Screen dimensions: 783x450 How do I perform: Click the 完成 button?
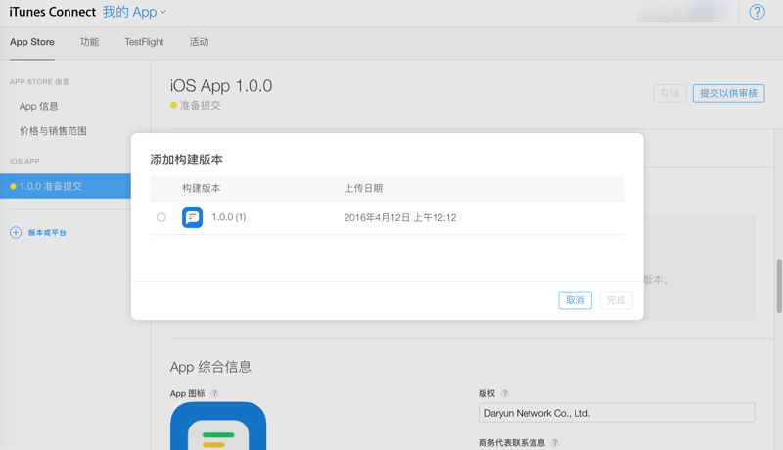(616, 300)
